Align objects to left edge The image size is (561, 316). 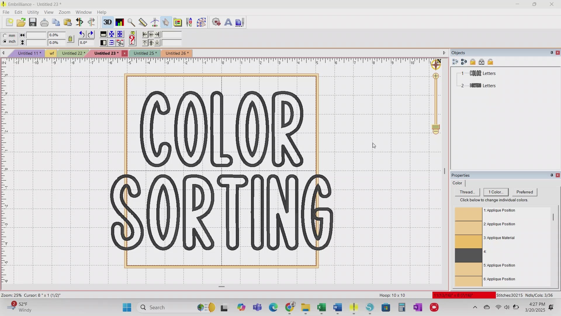click(145, 35)
